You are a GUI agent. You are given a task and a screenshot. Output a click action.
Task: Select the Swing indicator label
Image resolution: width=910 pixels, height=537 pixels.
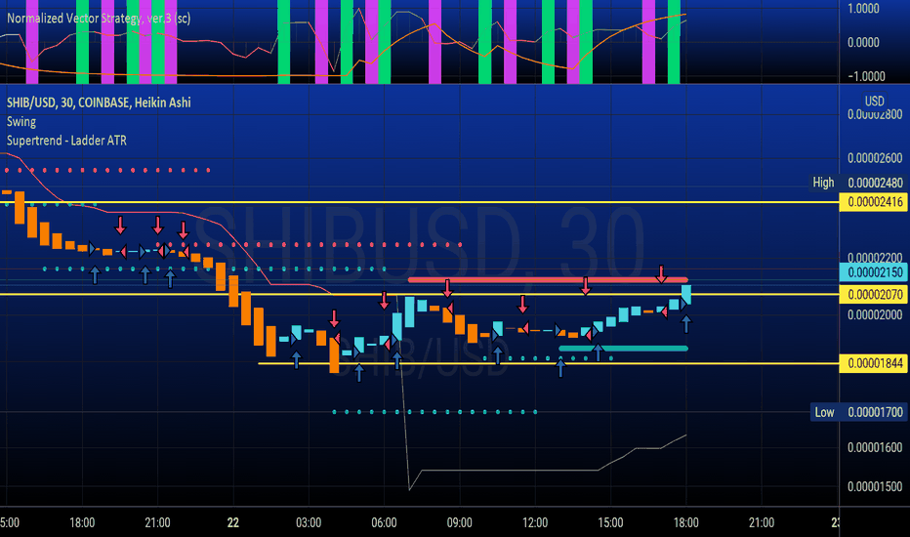click(x=21, y=122)
